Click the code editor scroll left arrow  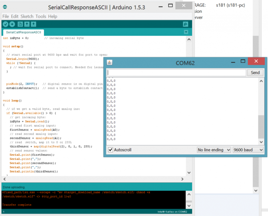[x=4, y=179]
